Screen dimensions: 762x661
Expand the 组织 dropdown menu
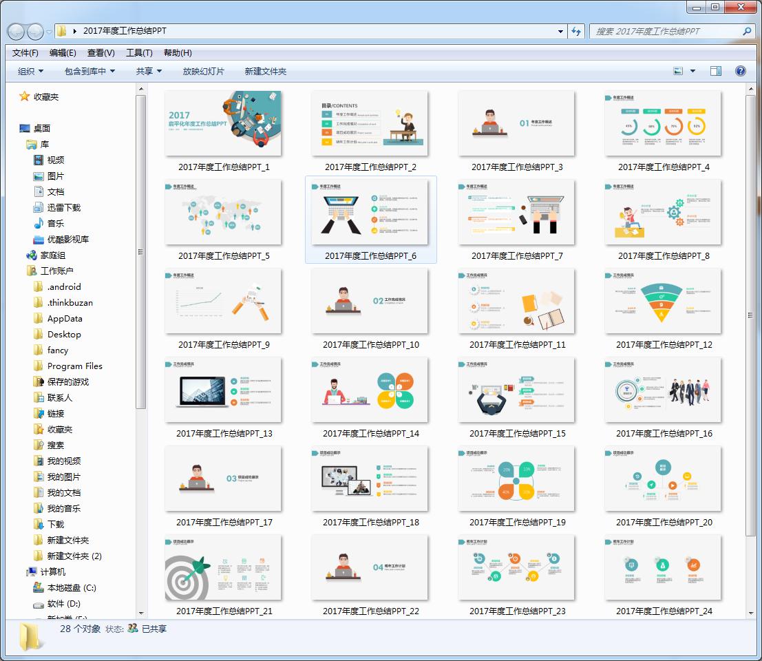30,71
